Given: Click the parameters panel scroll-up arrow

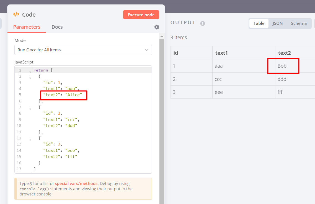Looking at the screenshot, I should point(162,36).
